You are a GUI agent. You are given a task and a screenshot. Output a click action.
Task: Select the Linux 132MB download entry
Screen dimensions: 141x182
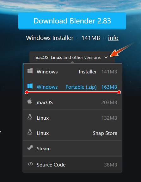(x=72, y=118)
